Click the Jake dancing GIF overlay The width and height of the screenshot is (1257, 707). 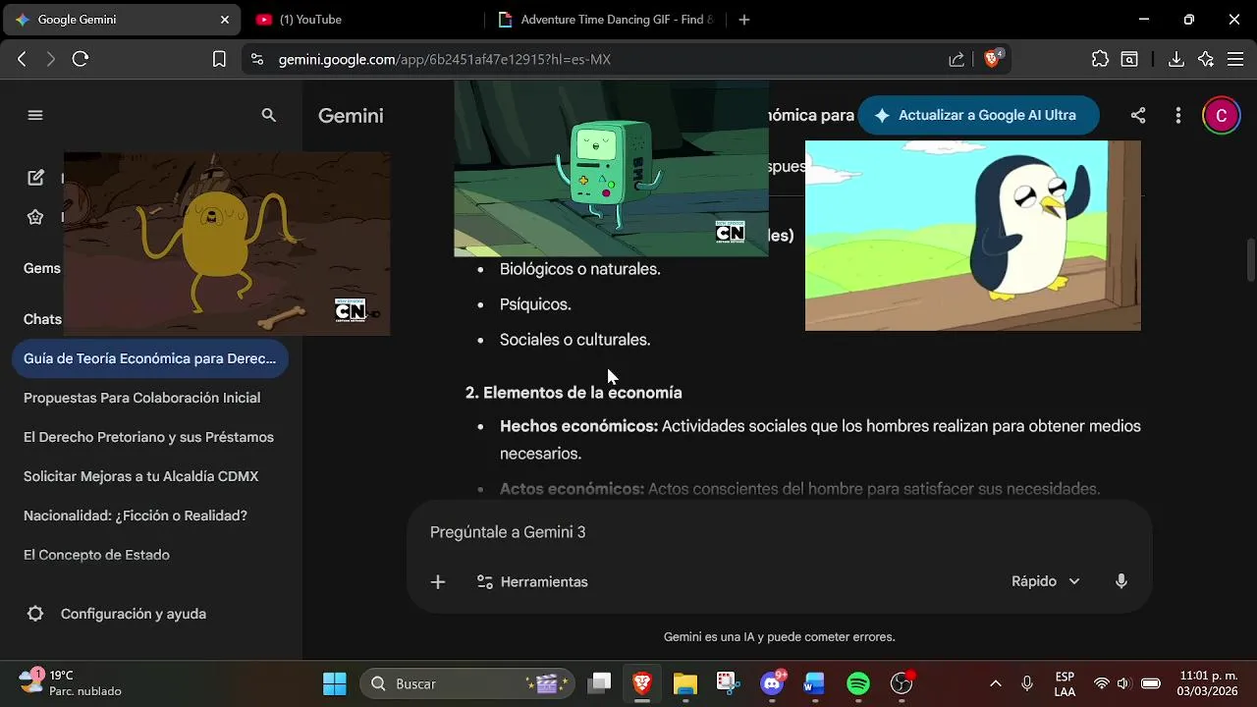coord(227,244)
